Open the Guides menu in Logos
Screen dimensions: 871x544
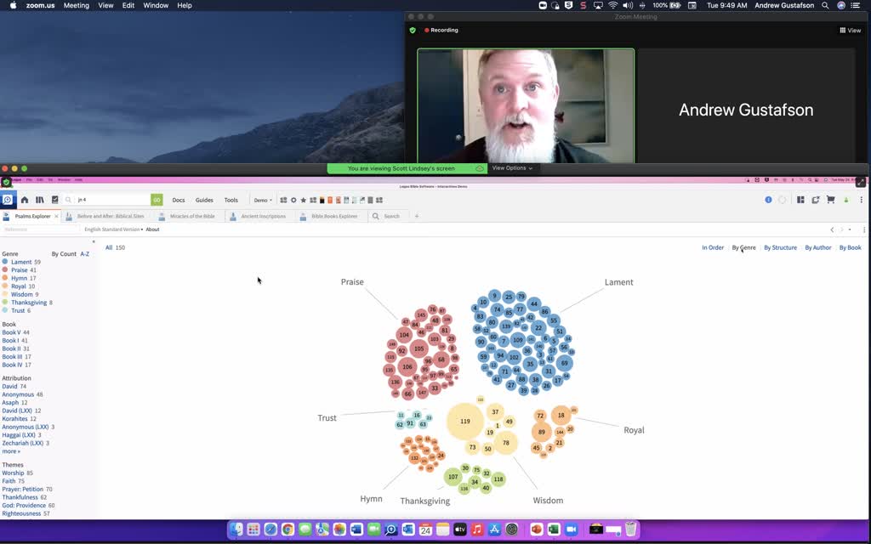[x=203, y=200]
